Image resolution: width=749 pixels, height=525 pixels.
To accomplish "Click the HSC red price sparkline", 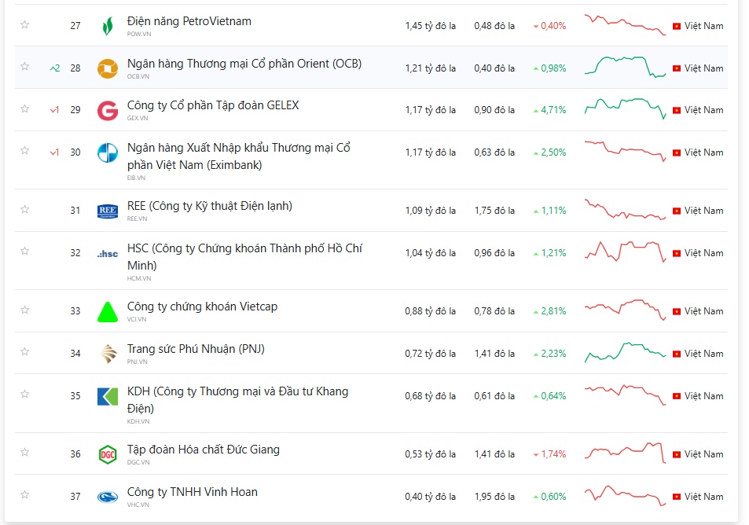I will [x=625, y=251].
